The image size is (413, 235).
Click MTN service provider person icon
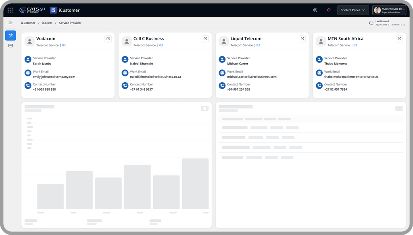tap(319, 59)
